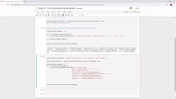Restart kernel and rerun all icon
Image resolution: width=176 pixels, height=99 pixels.
(68, 15)
